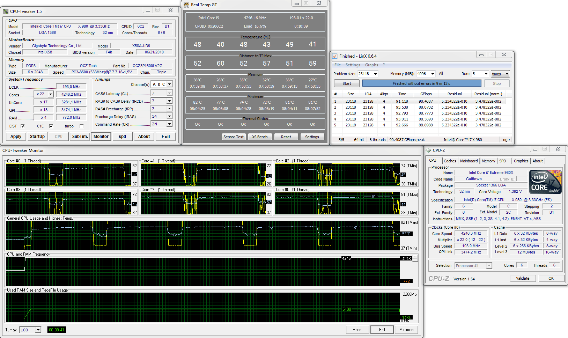568x338 pixels.
Task: Click the Intel Core i7 logo in CPU-Z
Action: coord(545,182)
